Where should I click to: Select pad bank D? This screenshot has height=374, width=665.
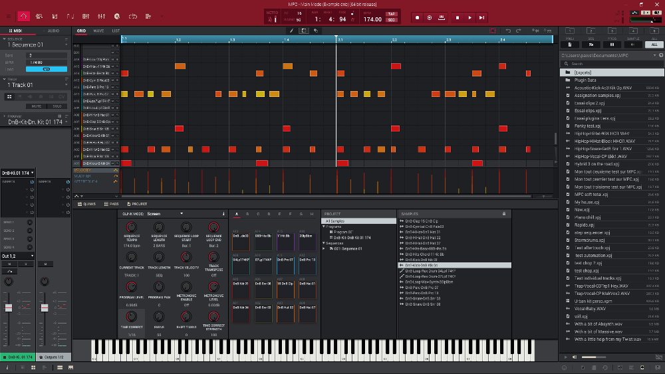[x=269, y=214]
